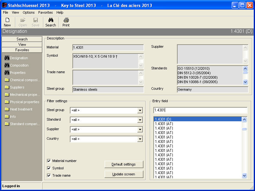This screenshot has height=191, width=255.
Task: Select DIN EN 10088-1 (09/2005) standard
Action: pyautogui.click(x=197, y=82)
